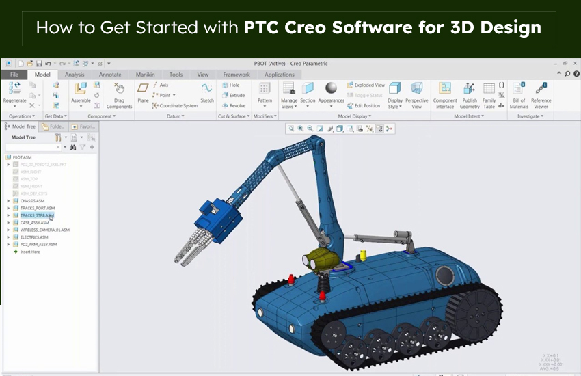Screen dimensions: 581x376
Task: Click the Undo icon in quick access toolbar
Action: 48,64
